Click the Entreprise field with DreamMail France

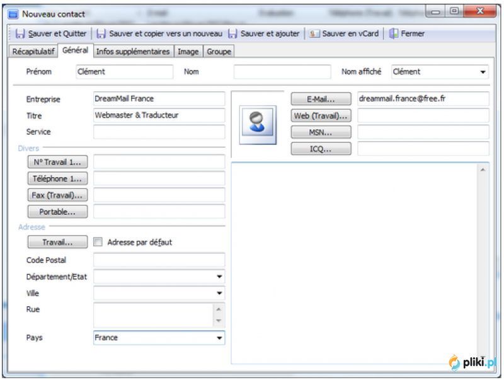coord(159,99)
